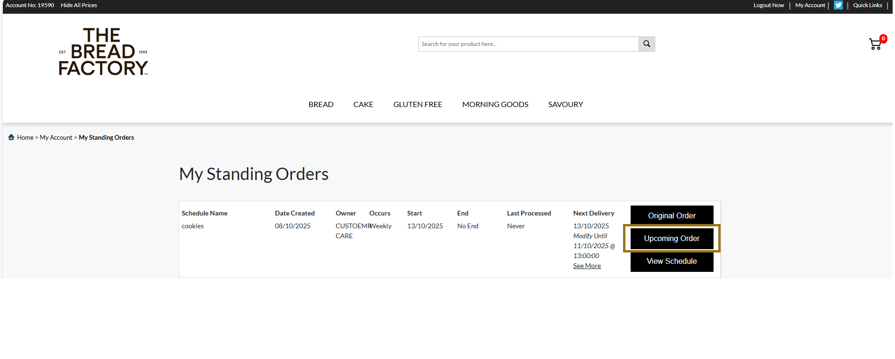895x359 pixels.
Task: Click the View Schedule button
Action: (x=672, y=261)
